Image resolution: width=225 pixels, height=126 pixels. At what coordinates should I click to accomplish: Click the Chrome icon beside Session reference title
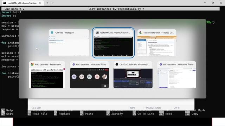point(141,33)
